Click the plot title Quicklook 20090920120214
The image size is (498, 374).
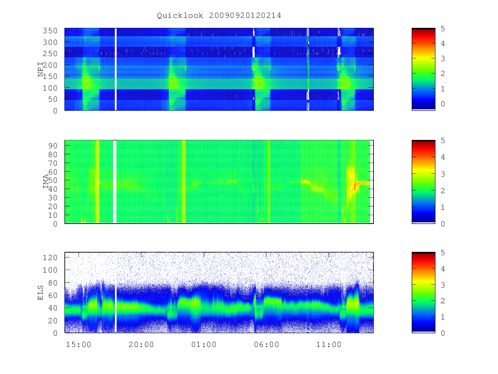tap(219, 16)
